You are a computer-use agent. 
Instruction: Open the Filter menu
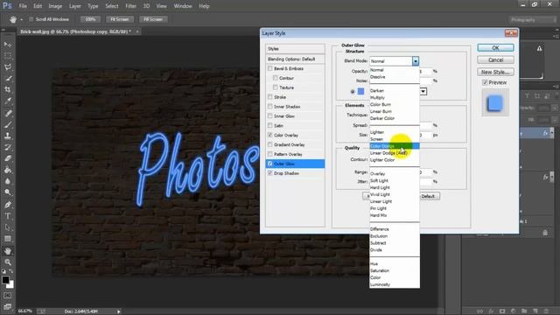click(130, 6)
